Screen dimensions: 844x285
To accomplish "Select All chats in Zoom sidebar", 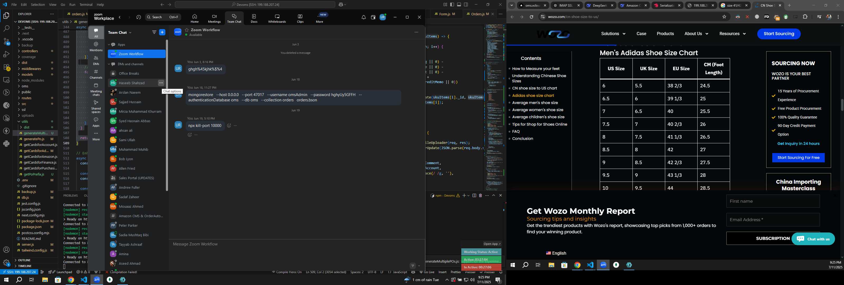I will 96,33.
